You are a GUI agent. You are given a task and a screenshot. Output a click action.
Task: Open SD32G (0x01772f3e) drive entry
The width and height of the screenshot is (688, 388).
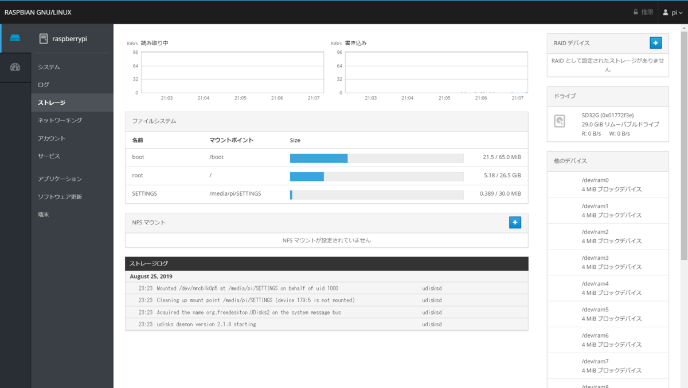pos(608,124)
